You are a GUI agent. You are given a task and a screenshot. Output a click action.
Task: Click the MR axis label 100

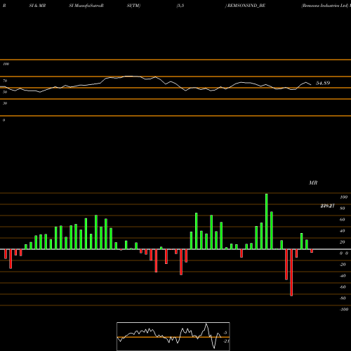[x=343, y=197]
